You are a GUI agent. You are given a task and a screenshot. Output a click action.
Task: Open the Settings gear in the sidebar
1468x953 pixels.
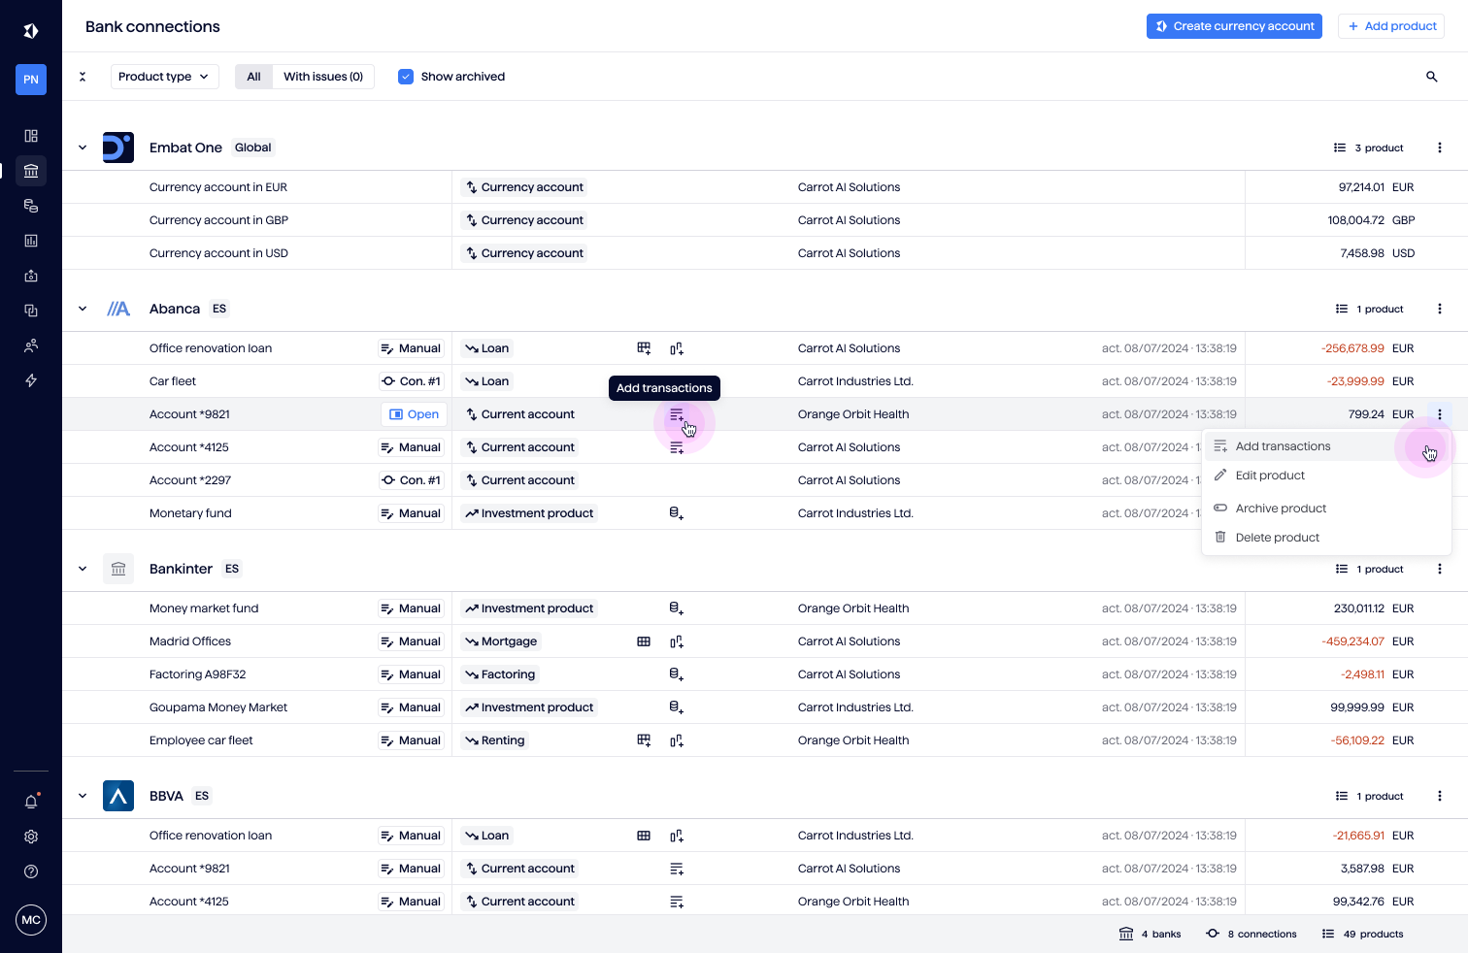tap(30, 836)
